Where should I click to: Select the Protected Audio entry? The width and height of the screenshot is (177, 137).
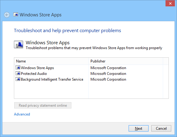pyautogui.click(x=34, y=74)
